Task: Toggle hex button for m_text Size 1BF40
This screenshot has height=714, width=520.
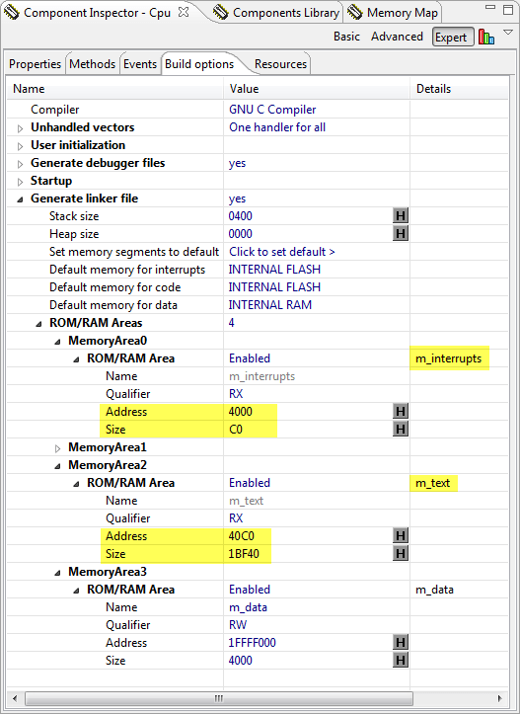Action: click(401, 554)
